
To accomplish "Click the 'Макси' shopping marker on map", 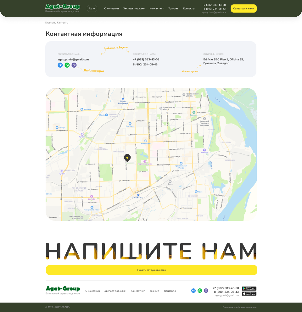I will 107,115.
